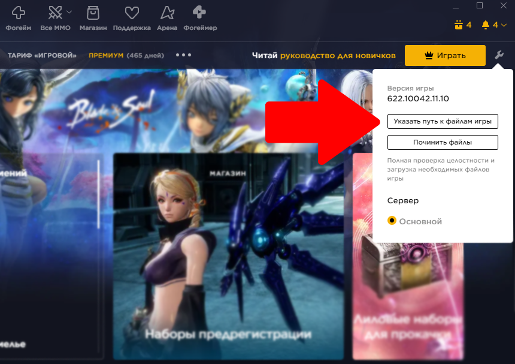This screenshot has height=364, width=515.
Task: Click the Версия игры label
Action: tap(410, 88)
